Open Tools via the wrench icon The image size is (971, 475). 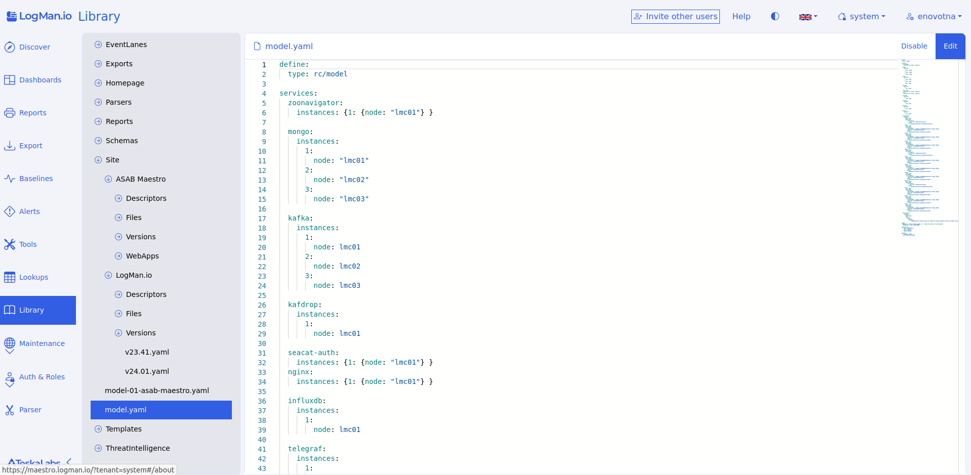(x=10, y=244)
